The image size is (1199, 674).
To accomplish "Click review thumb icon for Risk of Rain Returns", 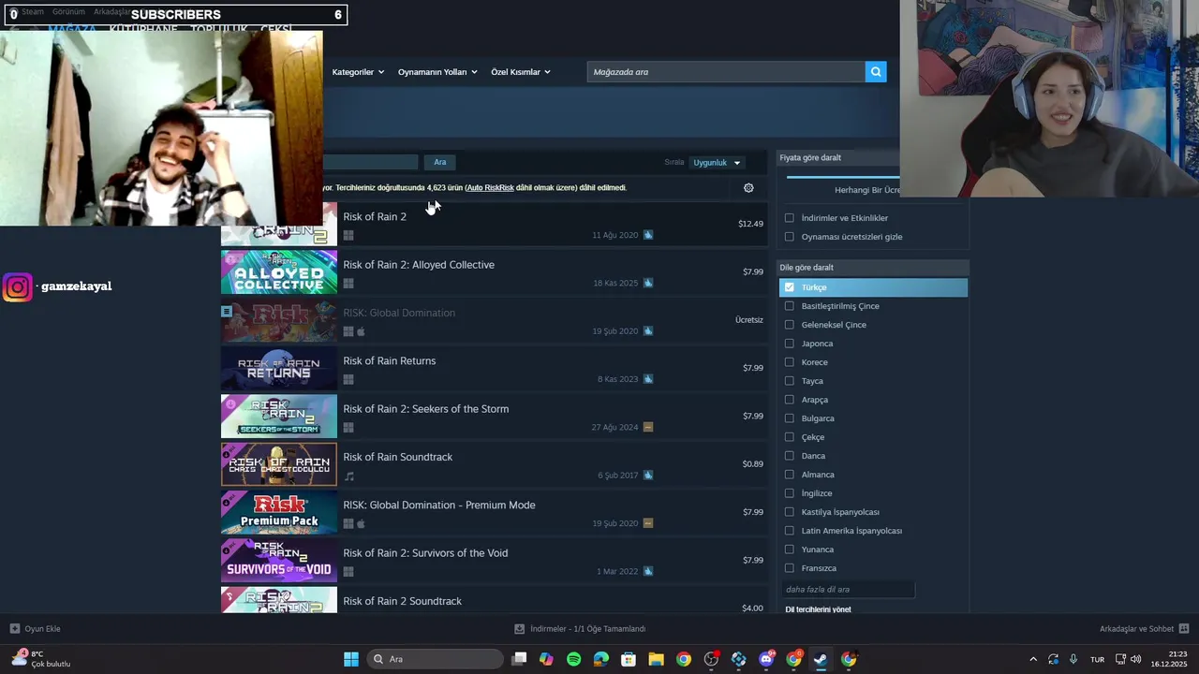I will tap(648, 379).
